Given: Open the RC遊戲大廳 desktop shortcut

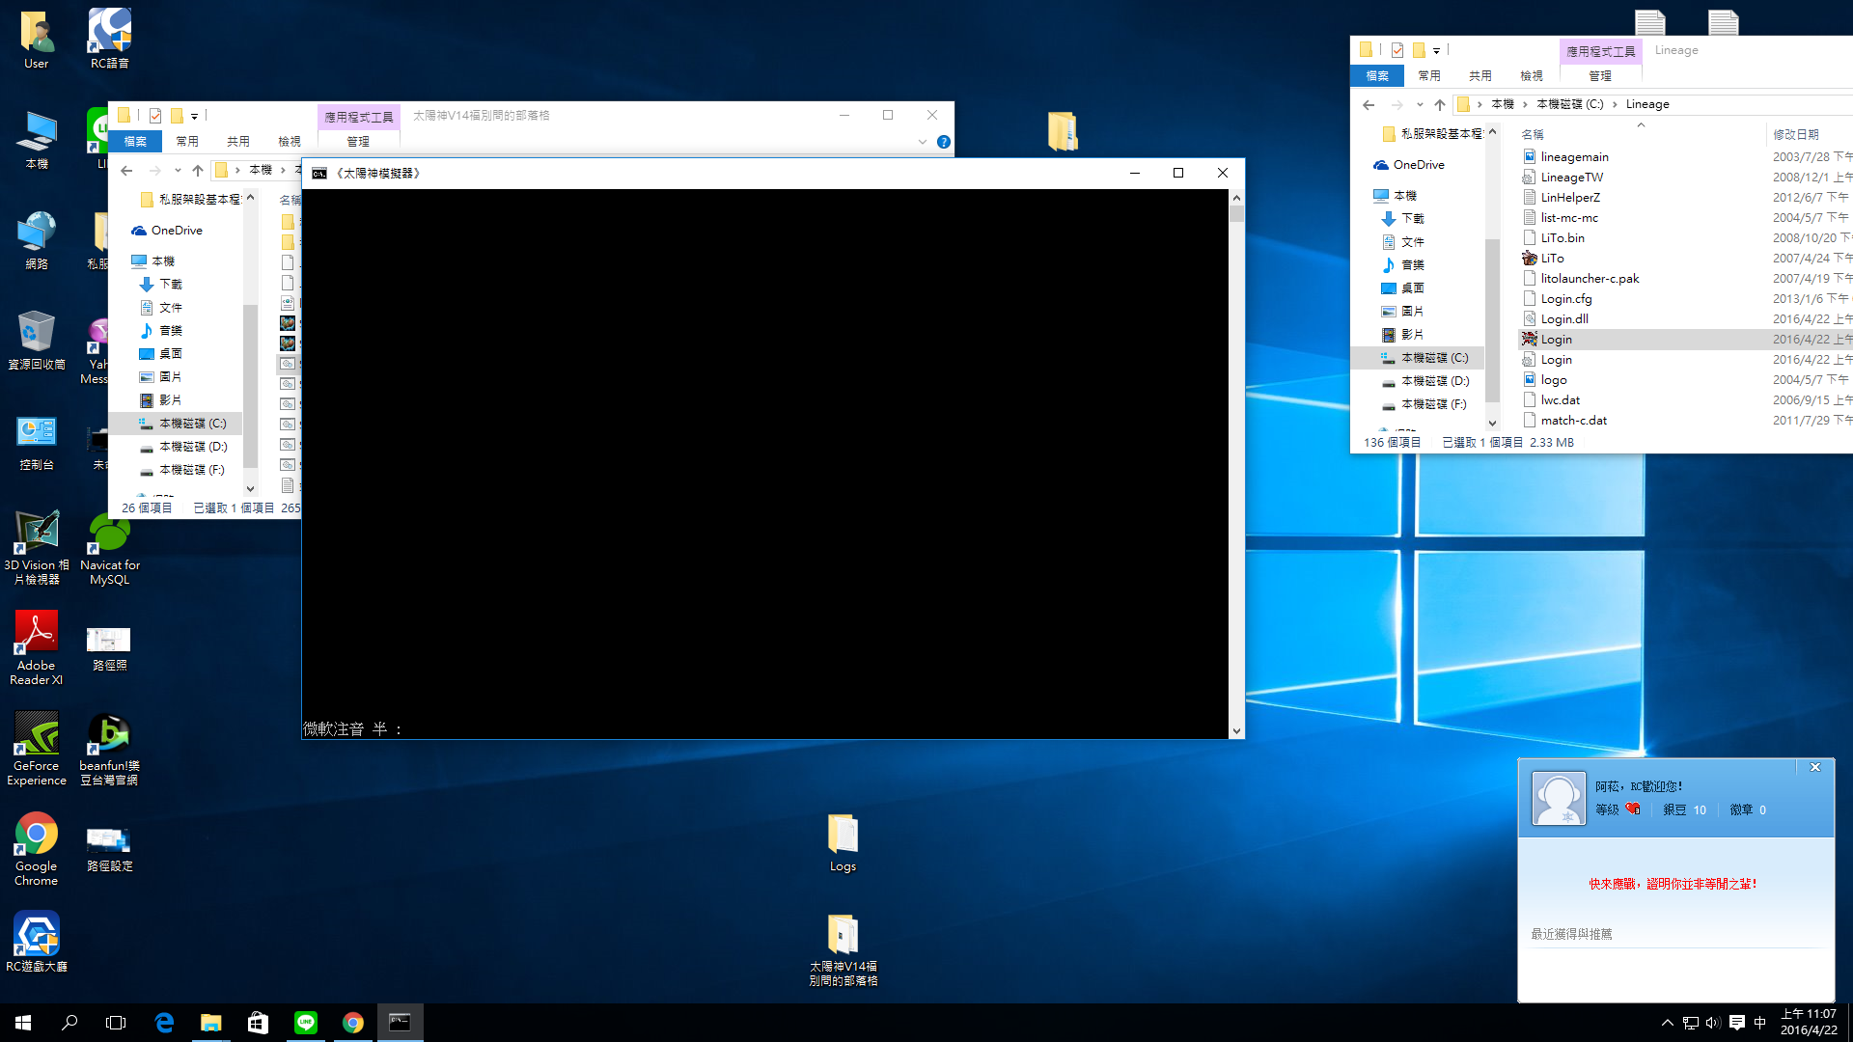Looking at the screenshot, I should pyautogui.click(x=36, y=942).
